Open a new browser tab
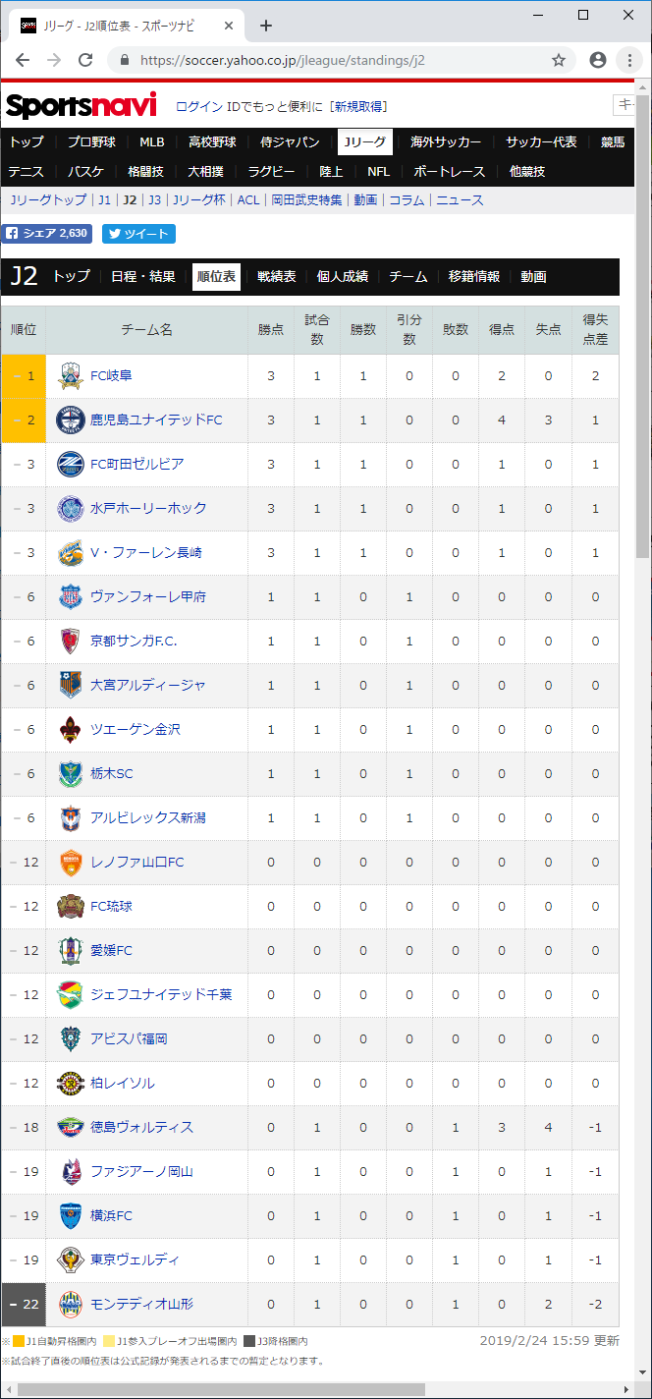This screenshot has width=652, height=1399. point(266,26)
